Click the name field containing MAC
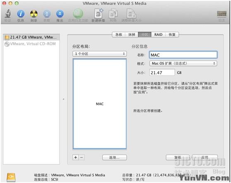This screenshot has height=183, width=231. 183,55
